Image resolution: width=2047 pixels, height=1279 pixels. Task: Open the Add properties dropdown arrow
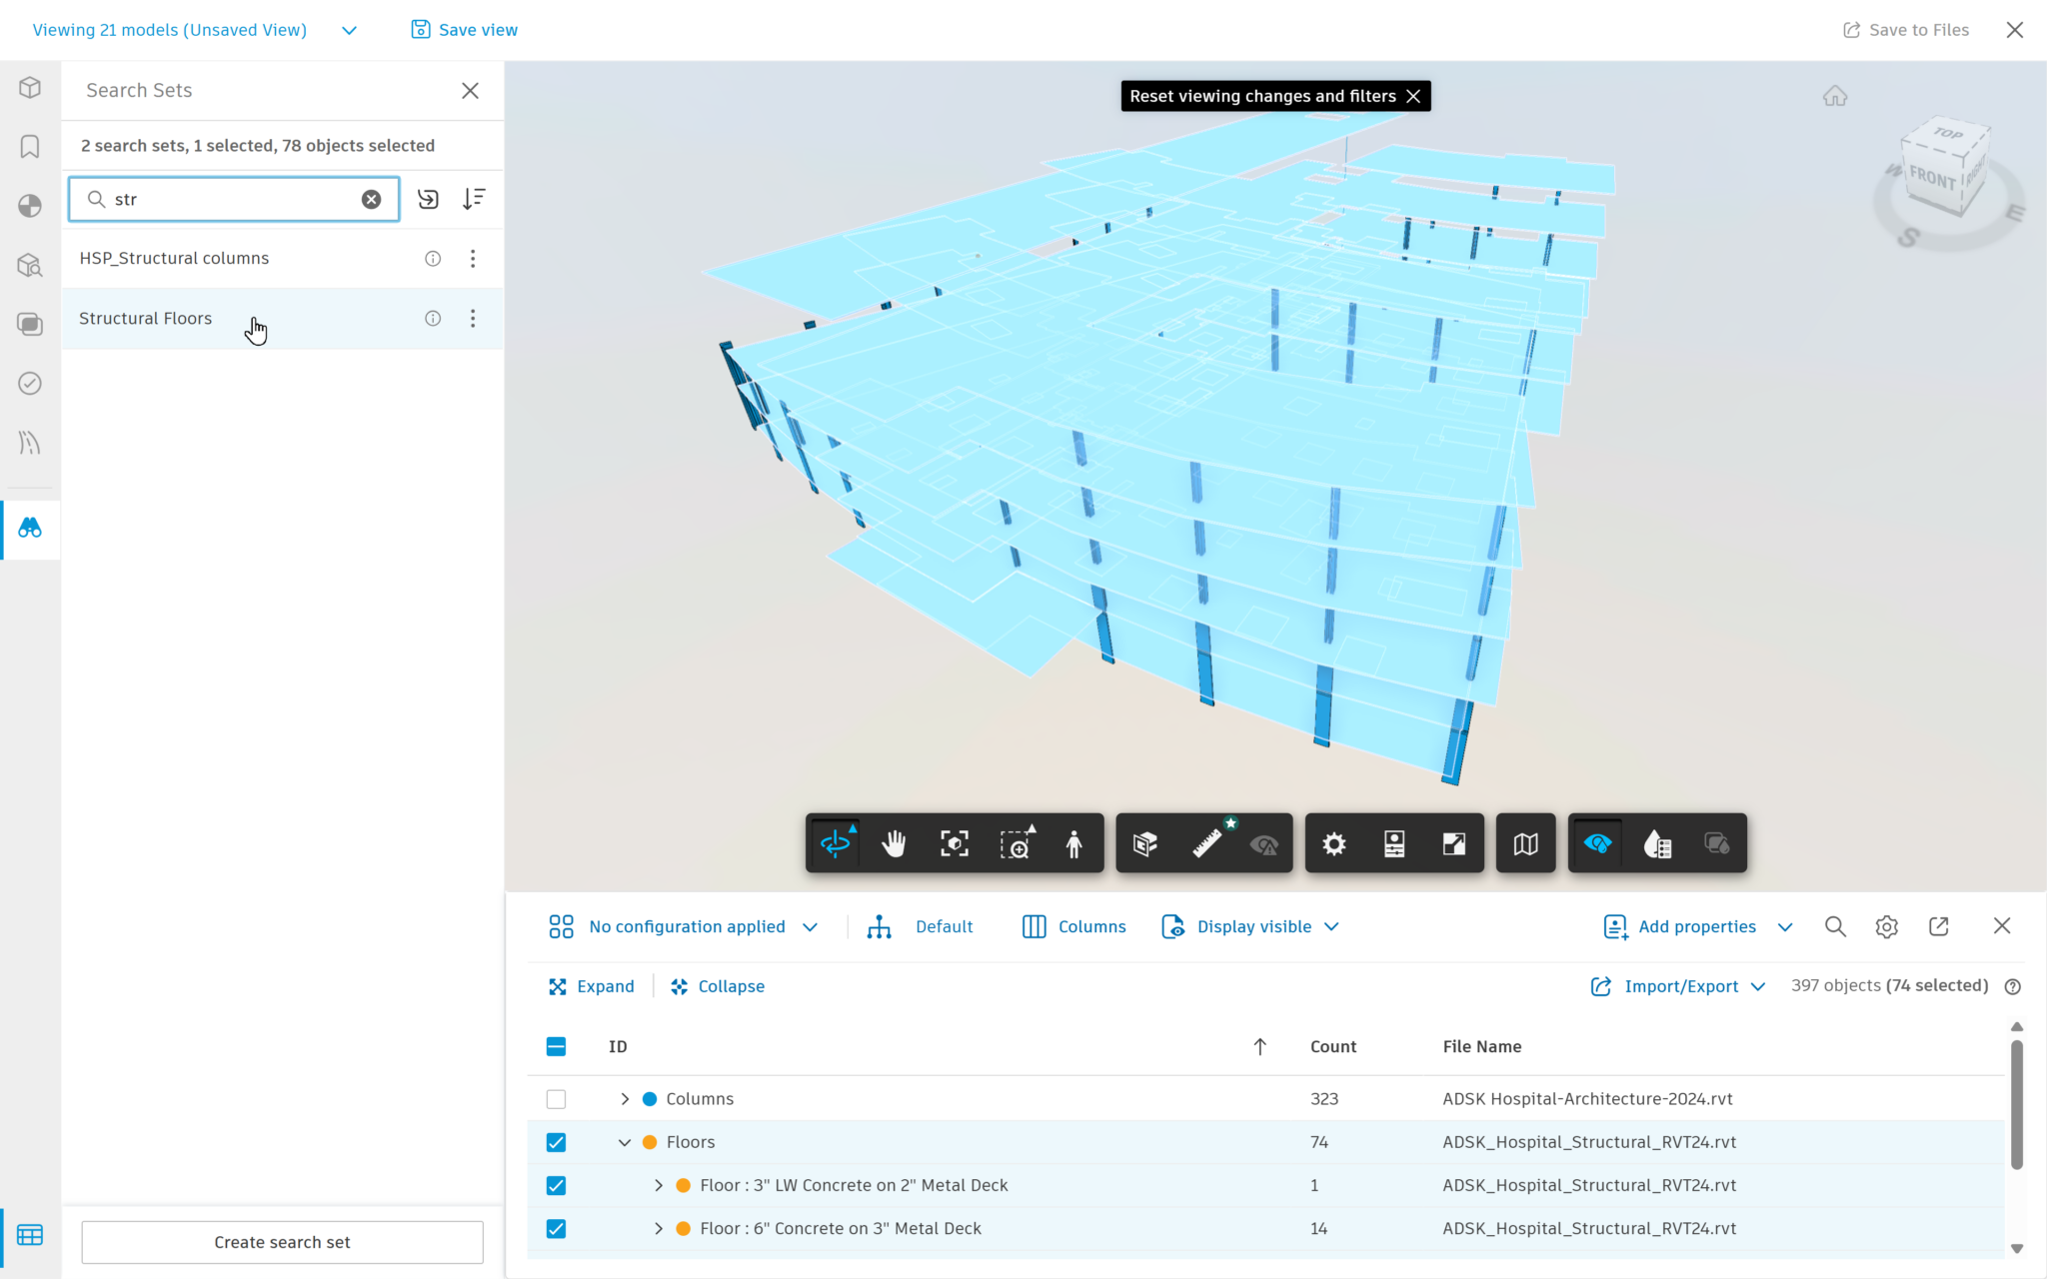[1785, 927]
